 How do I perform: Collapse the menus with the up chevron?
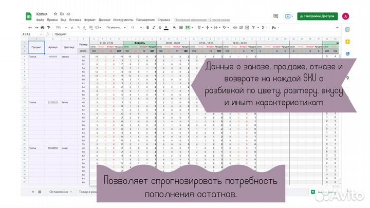pos(337,28)
